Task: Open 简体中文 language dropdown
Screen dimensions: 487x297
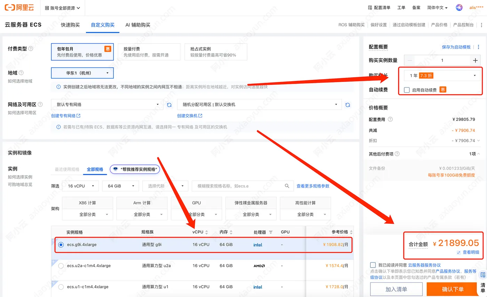Action: point(437,8)
